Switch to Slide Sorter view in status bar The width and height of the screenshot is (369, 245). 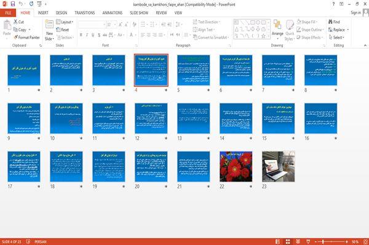coord(288,242)
